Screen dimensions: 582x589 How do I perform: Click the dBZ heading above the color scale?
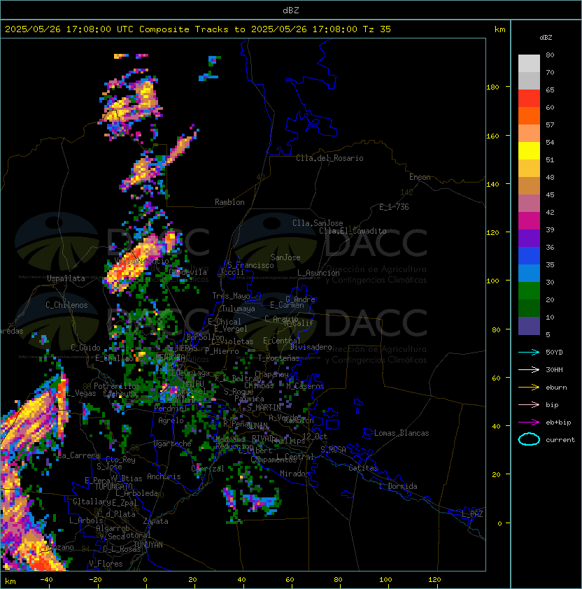click(x=546, y=38)
